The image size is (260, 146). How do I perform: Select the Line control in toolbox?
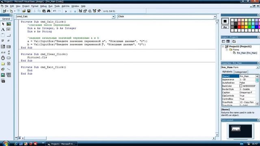[9, 69]
